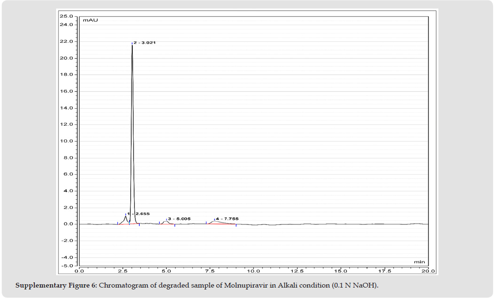Click the 25.0 y-axis tick label

point(66,17)
